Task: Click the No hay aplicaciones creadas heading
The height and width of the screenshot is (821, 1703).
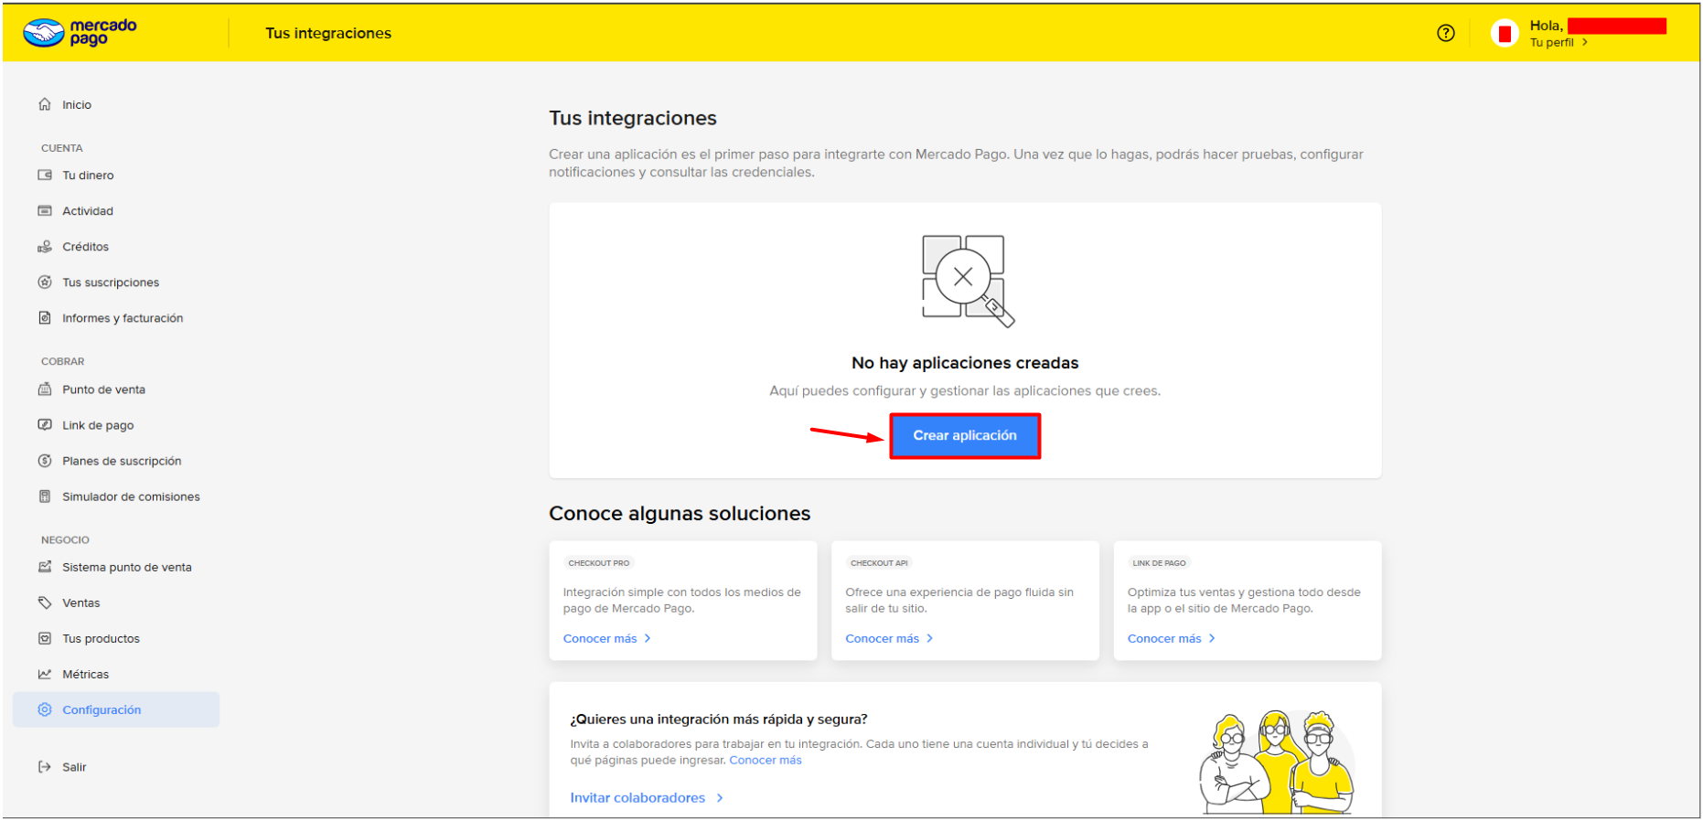Action: pyautogui.click(x=965, y=363)
